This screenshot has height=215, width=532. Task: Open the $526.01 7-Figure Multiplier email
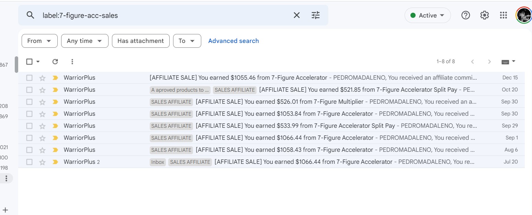click(x=271, y=102)
